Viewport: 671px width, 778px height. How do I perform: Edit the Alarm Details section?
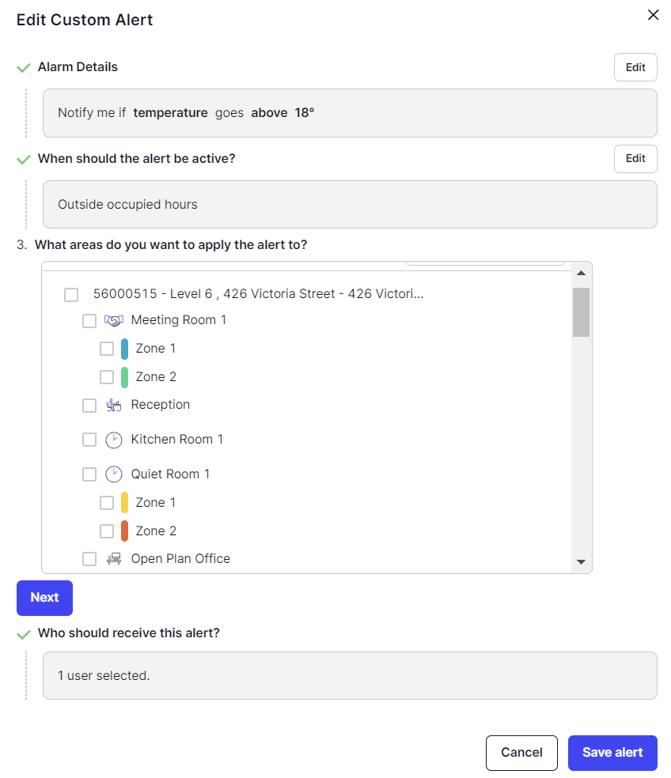635,67
